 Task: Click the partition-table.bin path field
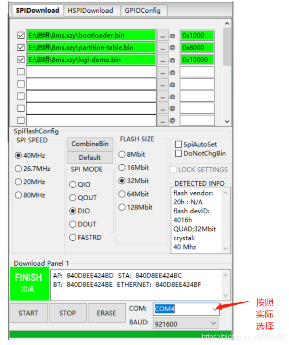tap(91, 48)
